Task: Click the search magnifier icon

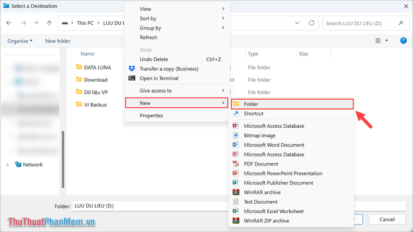Action: pyautogui.click(x=401, y=23)
